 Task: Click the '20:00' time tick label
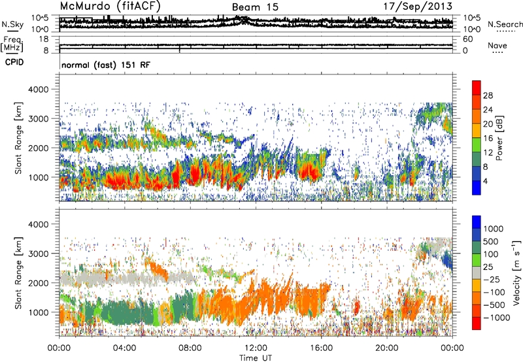(x=387, y=348)
